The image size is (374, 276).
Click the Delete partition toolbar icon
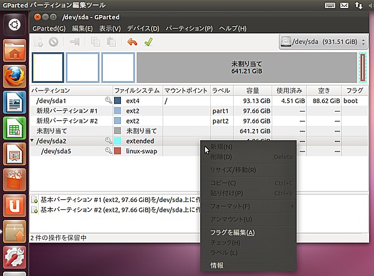pyautogui.click(x=54, y=42)
